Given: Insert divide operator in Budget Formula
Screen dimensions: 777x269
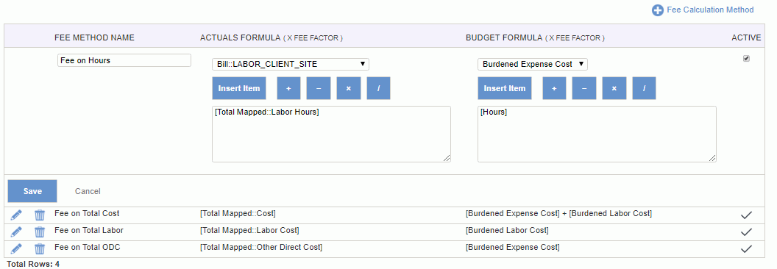Looking at the screenshot, I should (645, 88).
